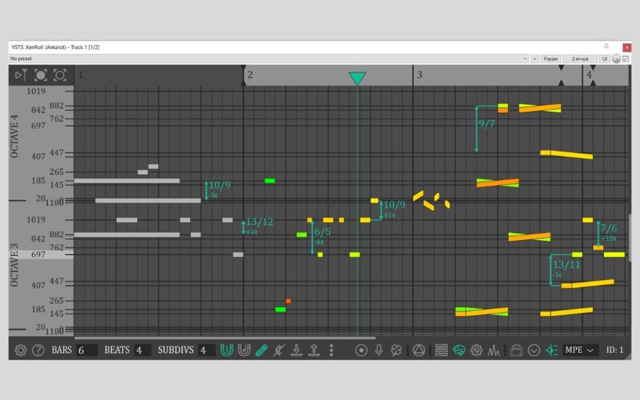The width and height of the screenshot is (640, 400).
Task: Click the teal playhead triangle marker
Action: click(357, 78)
